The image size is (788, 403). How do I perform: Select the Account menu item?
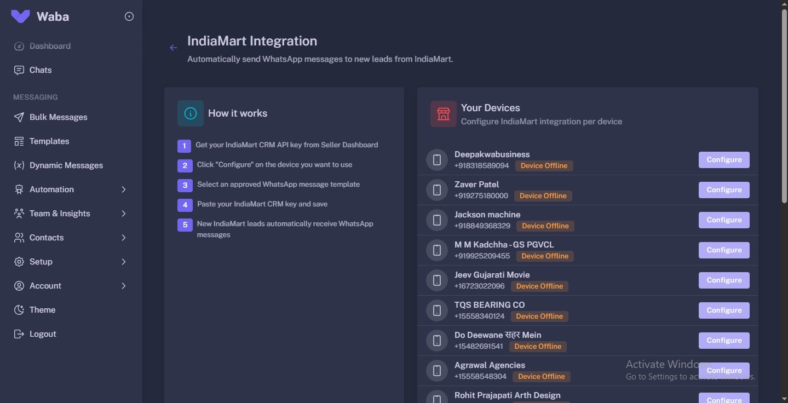tap(45, 285)
